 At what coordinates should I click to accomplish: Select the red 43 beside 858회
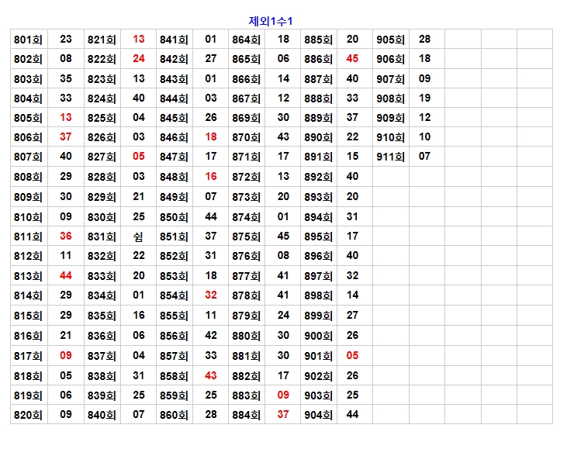click(x=211, y=375)
